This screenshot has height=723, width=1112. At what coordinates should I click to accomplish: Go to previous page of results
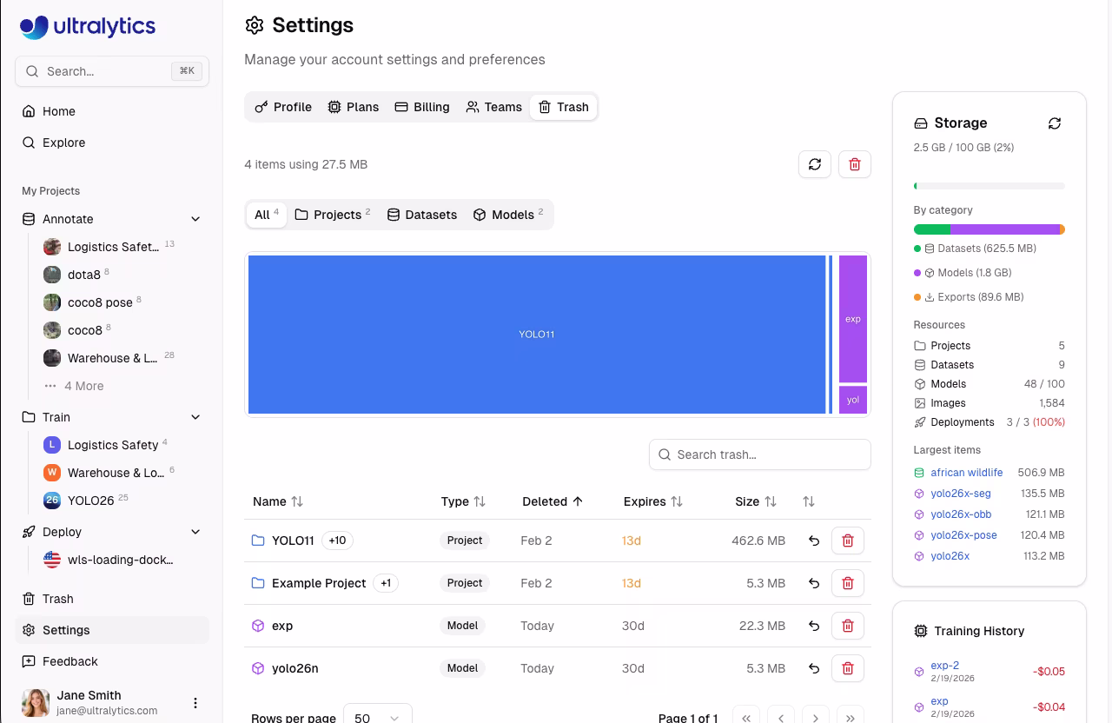point(781,718)
